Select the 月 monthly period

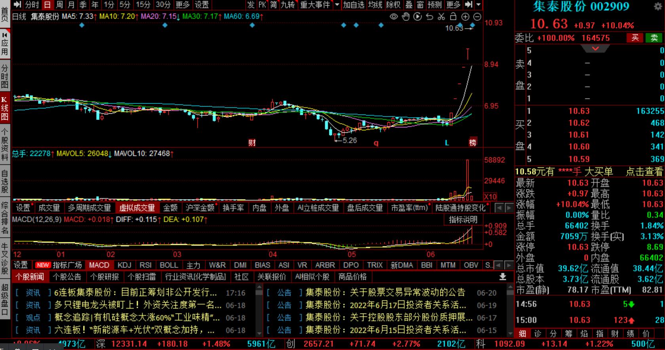click(71, 5)
